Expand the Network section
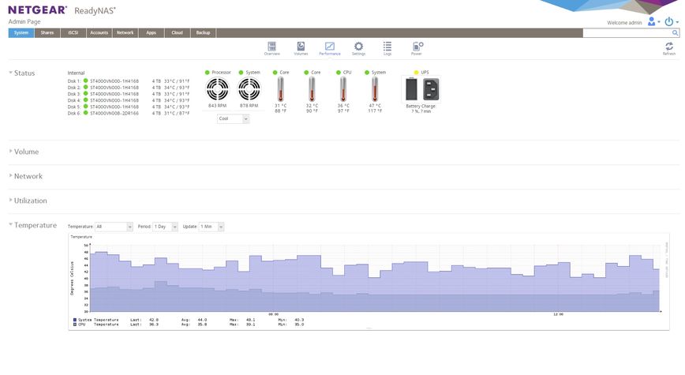The image size is (685, 375). pyautogui.click(x=28, y=176)
